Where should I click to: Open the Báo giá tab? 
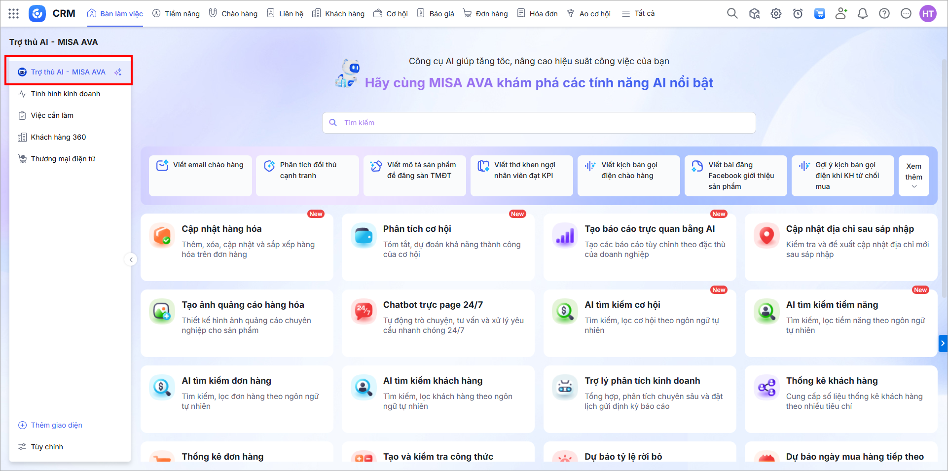click(x=436, y=14)
